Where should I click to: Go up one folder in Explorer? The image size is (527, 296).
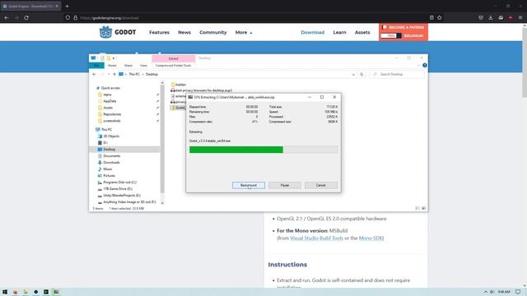pyautogui.click(x=114, y=74)
